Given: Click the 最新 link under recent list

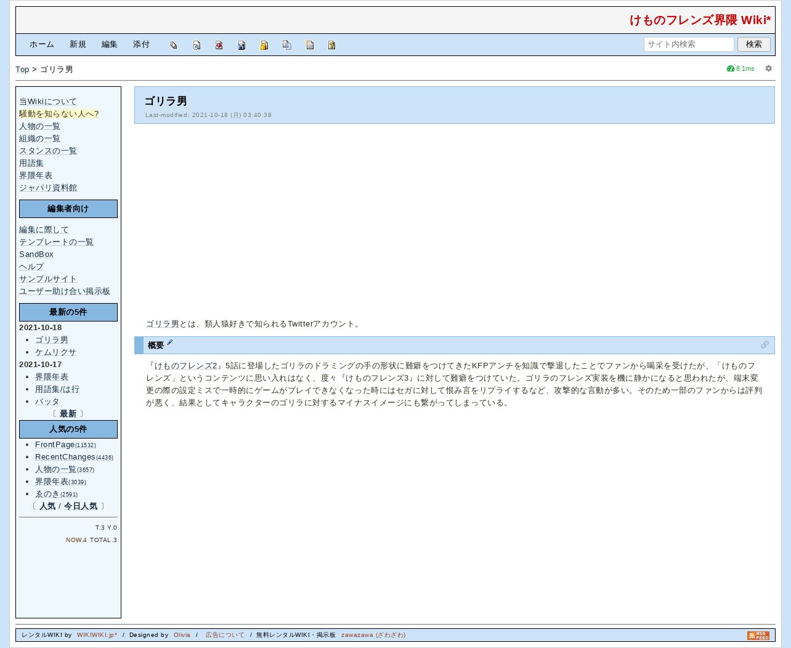Looking at the screenshot, I should [x=68, y=414].
